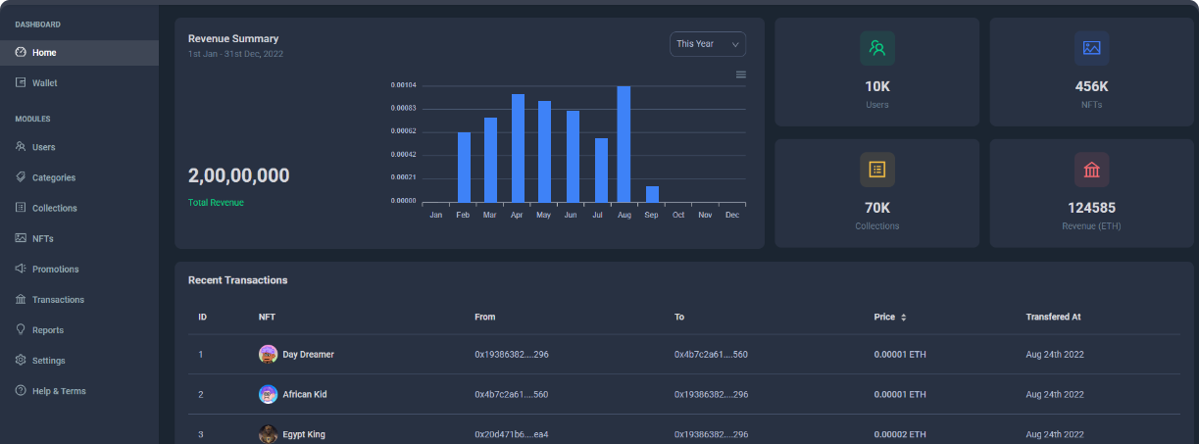Click the Settings gear icon
This screenshot has width=1199, height=444.
tap(21, 361)
